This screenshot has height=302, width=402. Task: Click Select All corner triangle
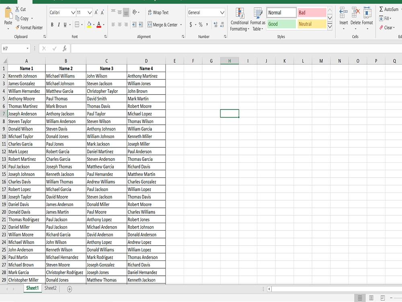(4, 61)
